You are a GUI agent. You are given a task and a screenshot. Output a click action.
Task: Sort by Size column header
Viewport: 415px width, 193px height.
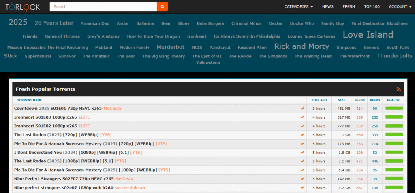tap(341, 100)
